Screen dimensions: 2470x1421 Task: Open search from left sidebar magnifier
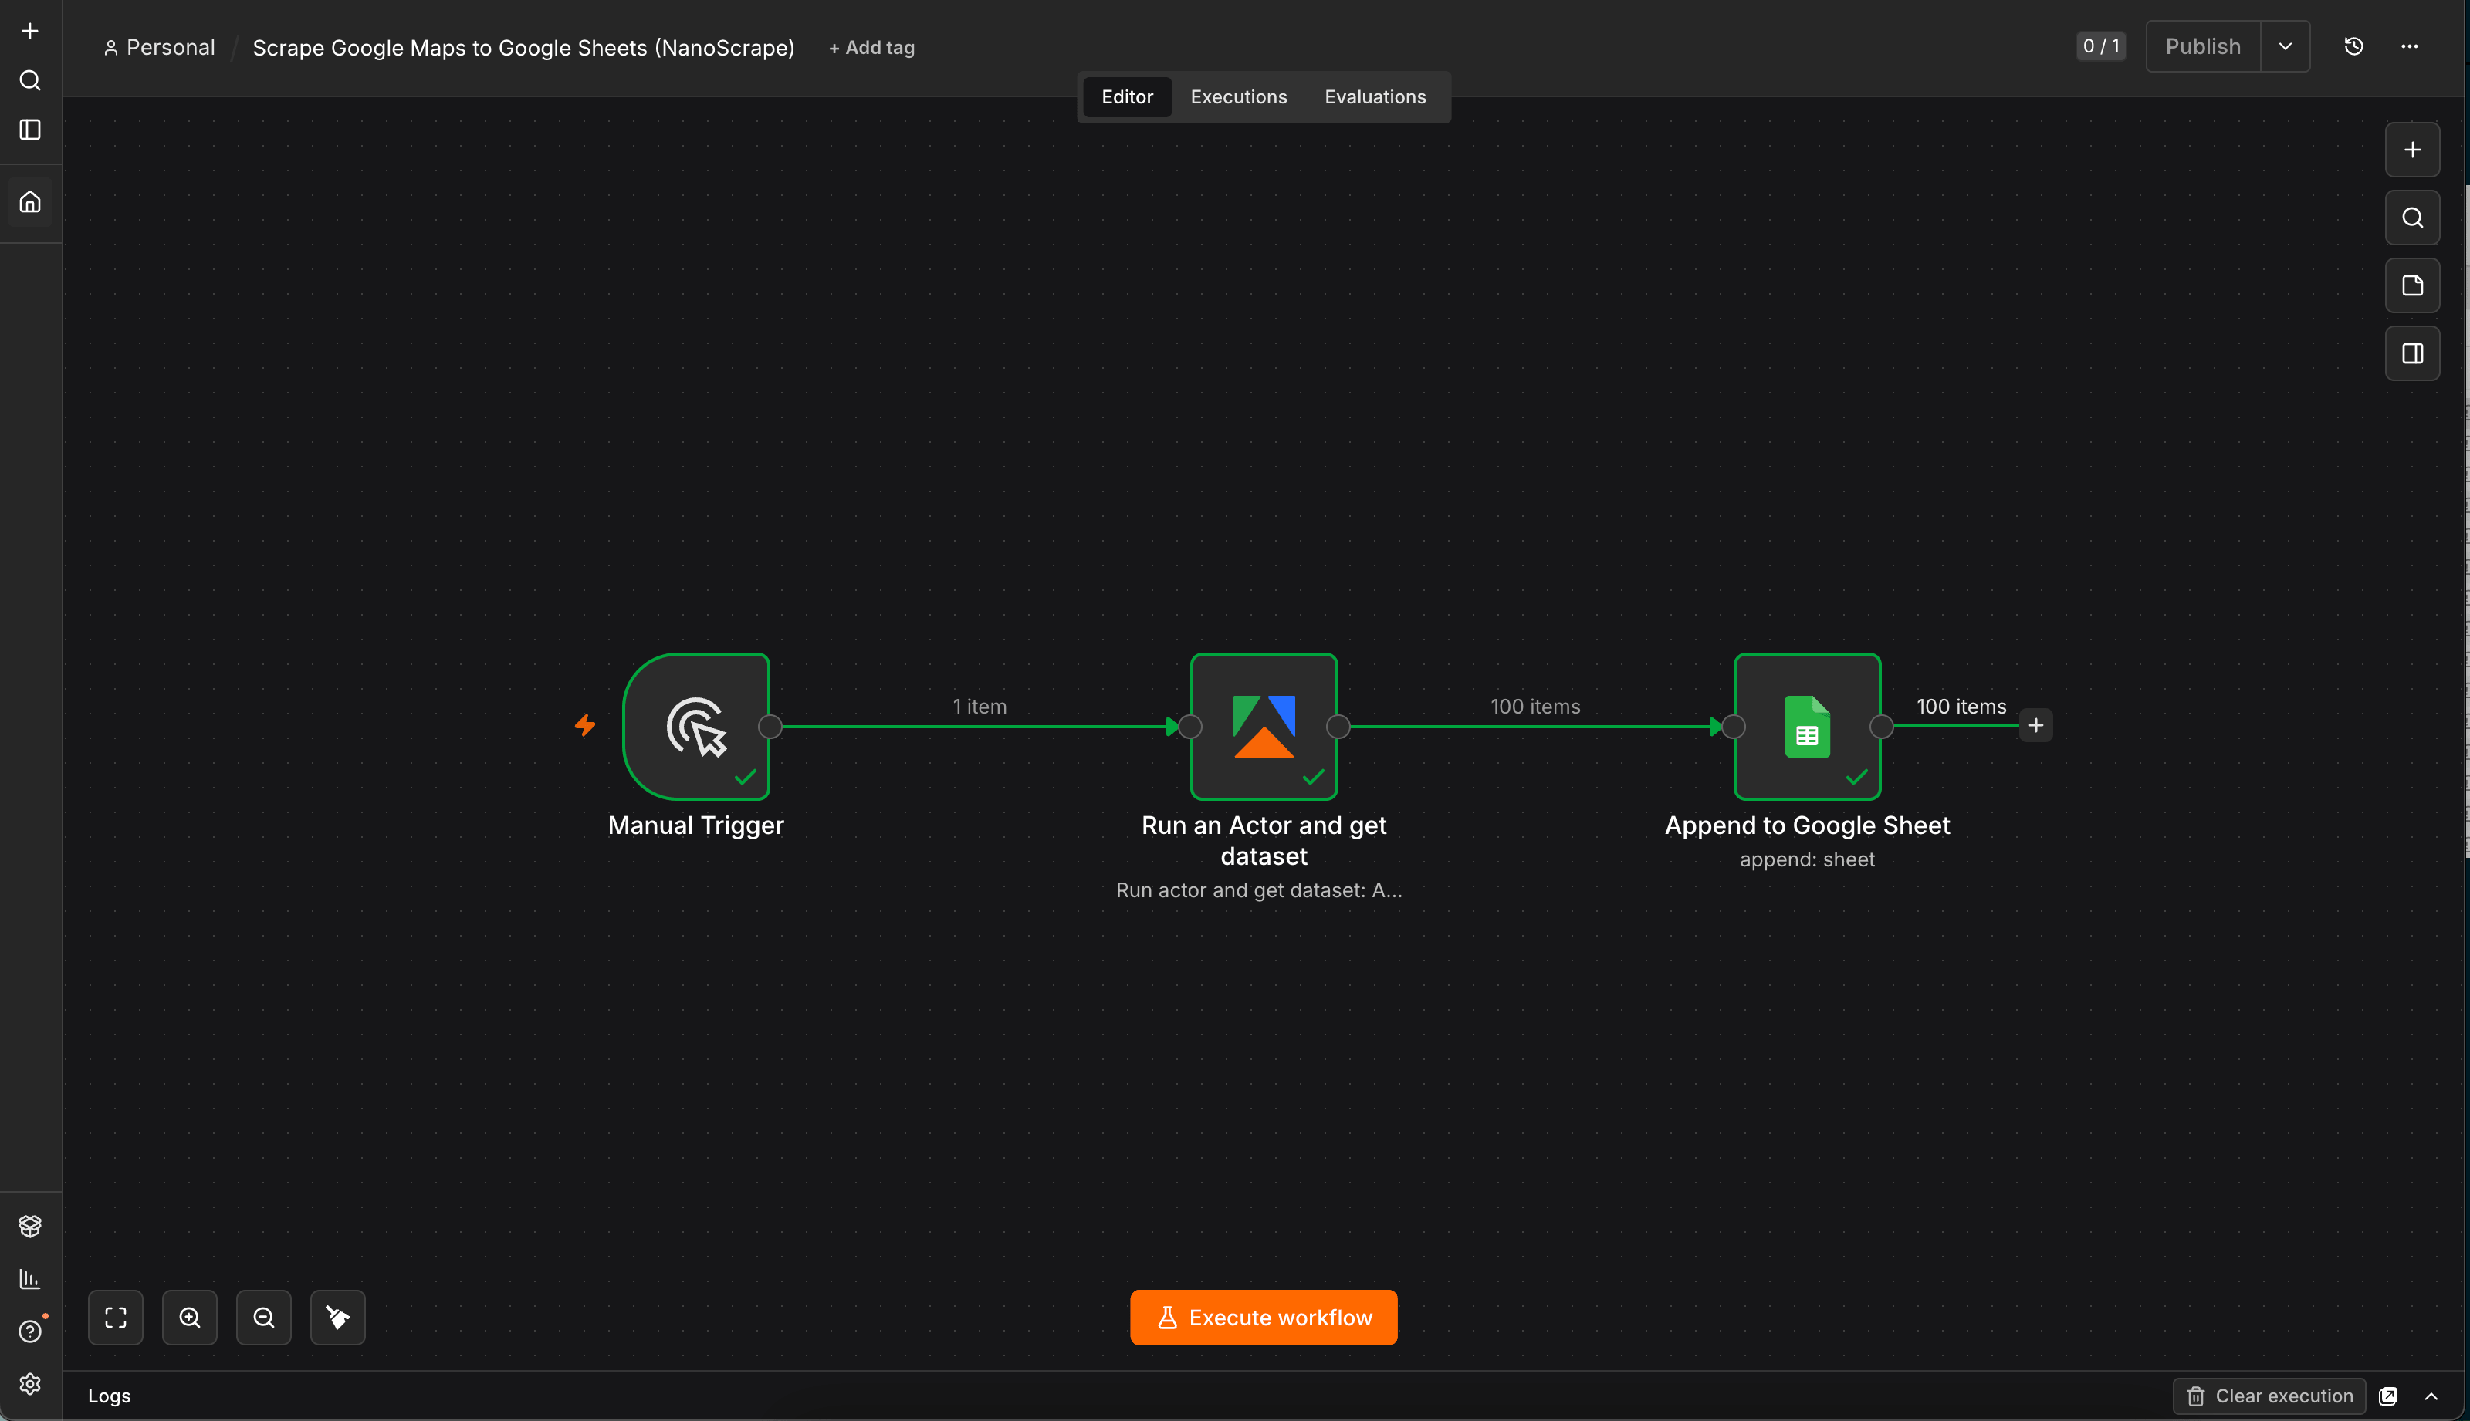[30, 80]
